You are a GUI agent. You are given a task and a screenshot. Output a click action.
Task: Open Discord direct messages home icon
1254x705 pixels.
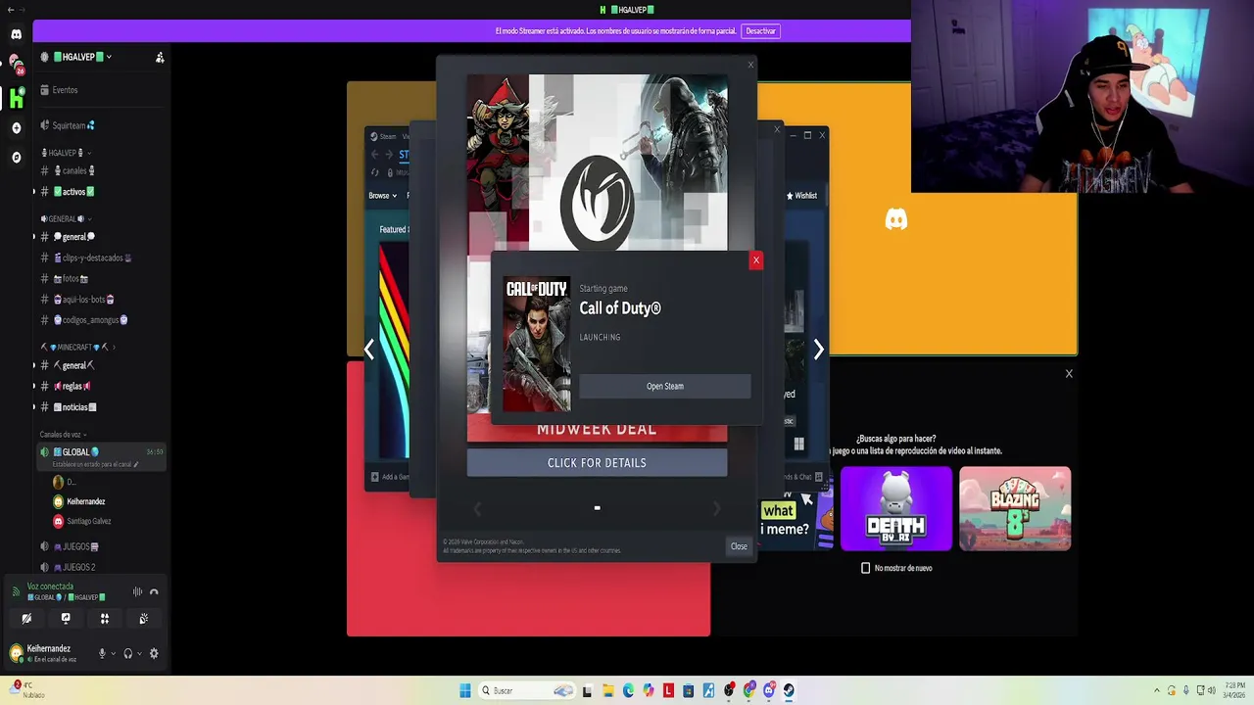(16, 34)
